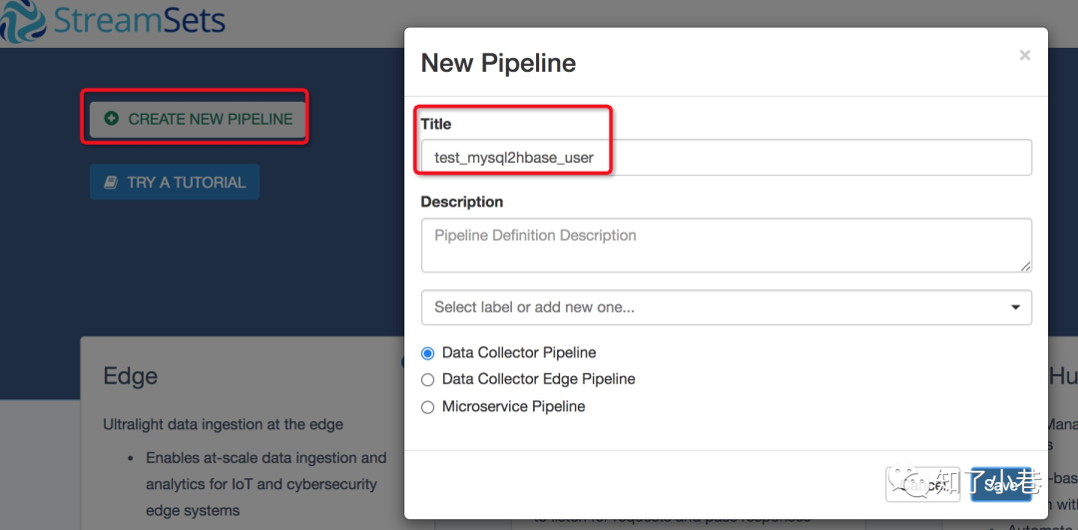Viewport: 1078px width, 530px height.
Task: Click the StreamSets brand name text
Action: pos(140,21)
